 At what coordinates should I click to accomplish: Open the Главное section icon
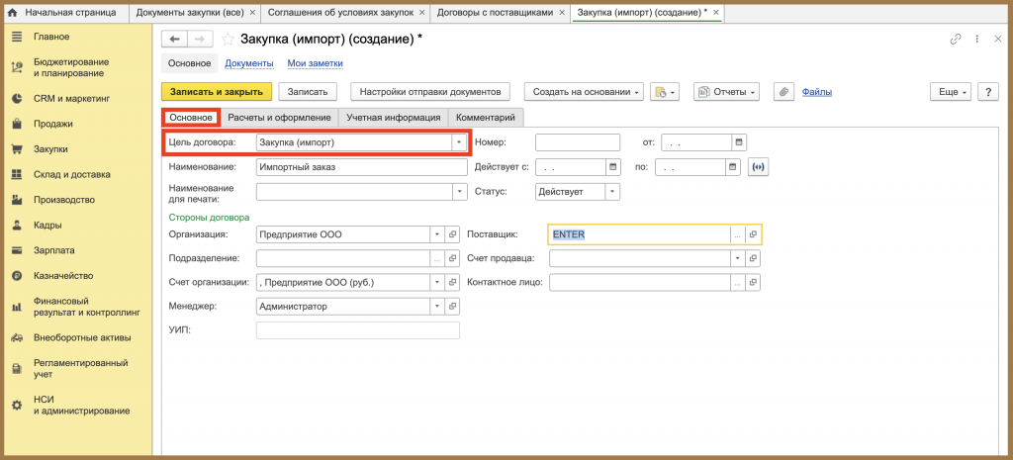[x=18, y=37]
